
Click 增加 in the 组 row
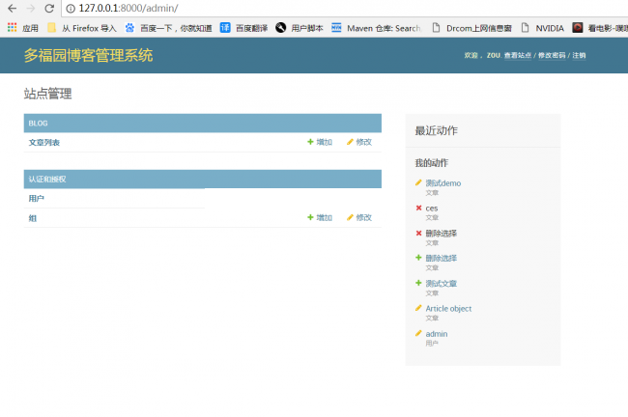[320, 218]
